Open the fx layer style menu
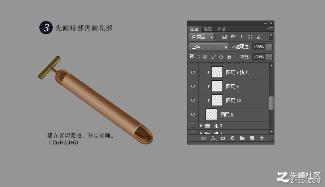The image size is (325, 187). 213,138
